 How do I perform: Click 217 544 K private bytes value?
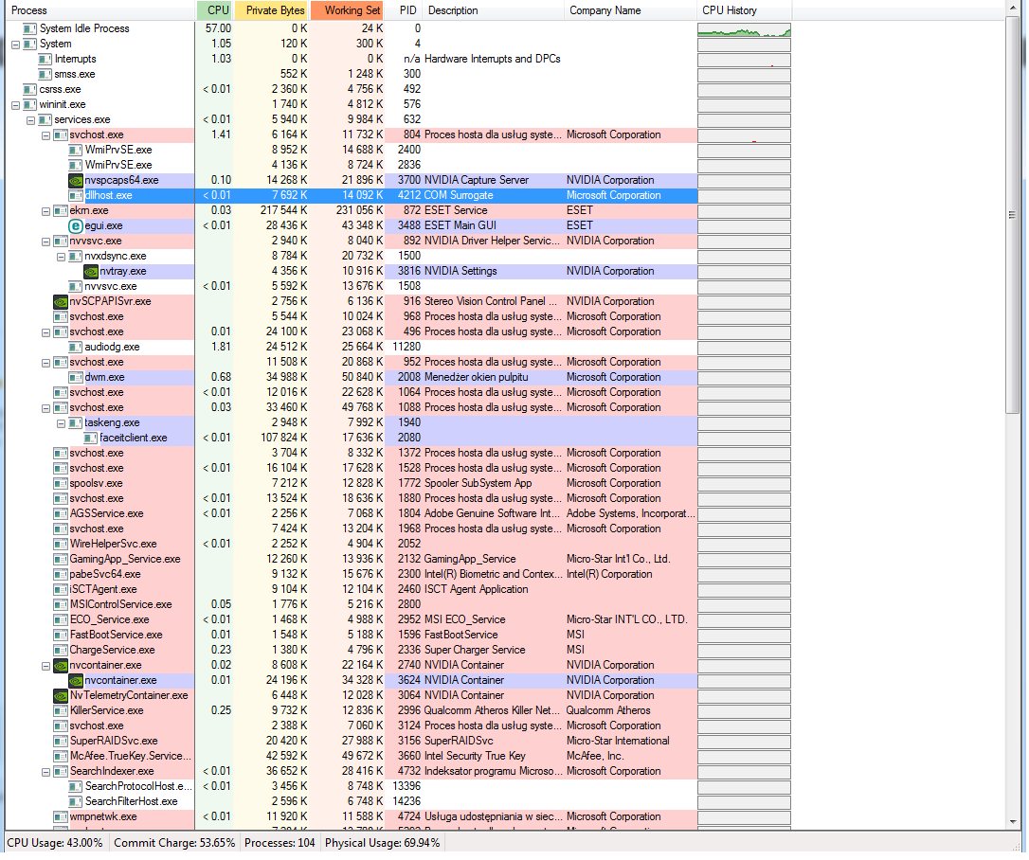283,210
